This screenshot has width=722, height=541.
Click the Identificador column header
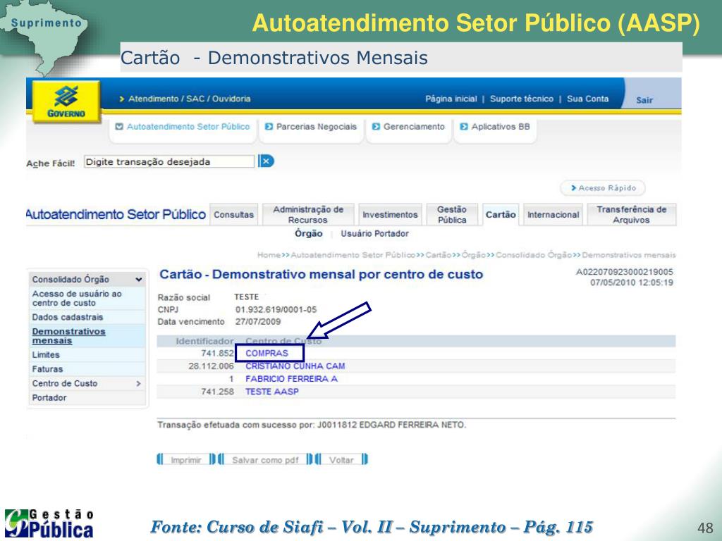[x=204, y=342]
